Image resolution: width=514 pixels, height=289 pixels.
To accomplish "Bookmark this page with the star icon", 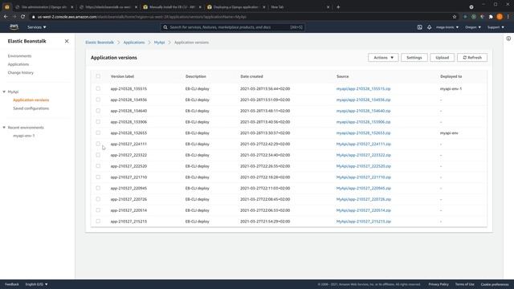I will pyautogui.click(x=455, y=17).
